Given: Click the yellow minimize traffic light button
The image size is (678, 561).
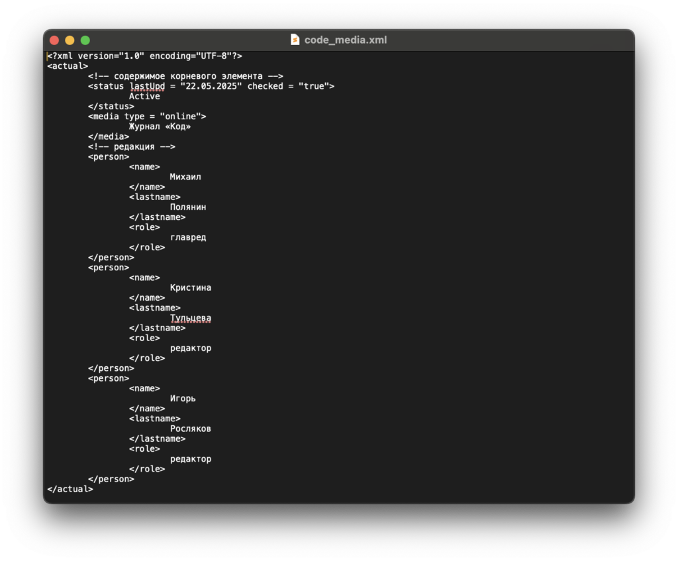Looking at the screenshot, I should tap(70, 40).
